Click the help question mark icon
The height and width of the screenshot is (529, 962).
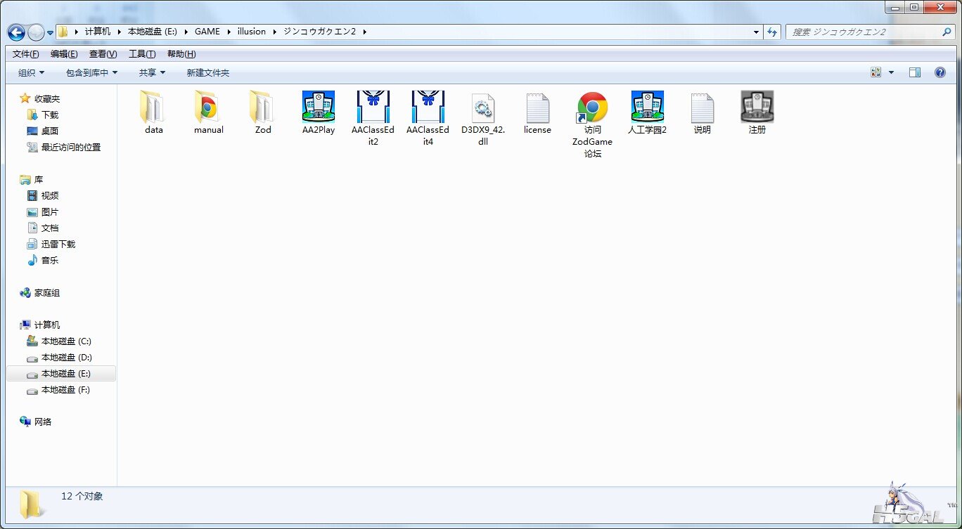[939, 72]
